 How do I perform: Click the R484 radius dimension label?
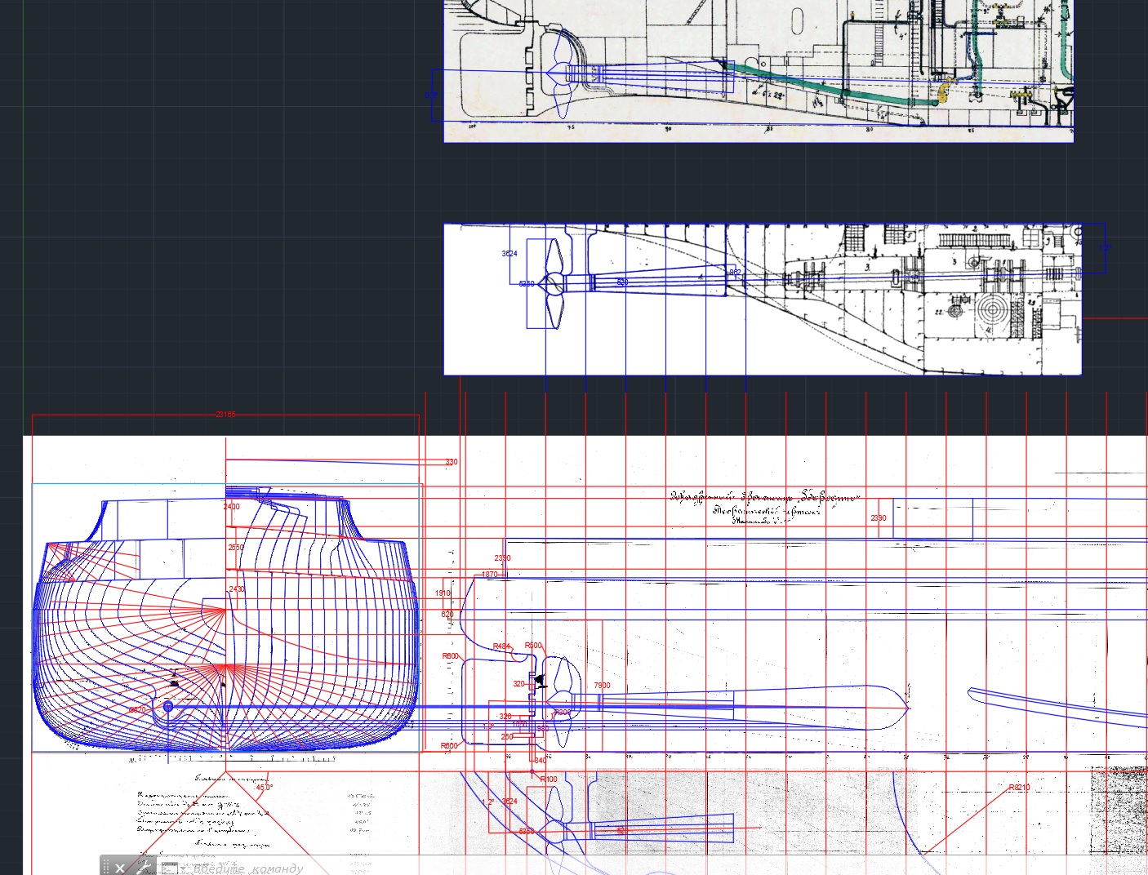[501, 646]
